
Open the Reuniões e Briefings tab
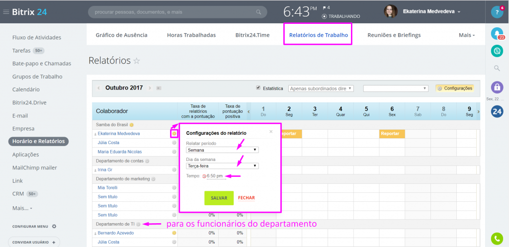[394, 35]
